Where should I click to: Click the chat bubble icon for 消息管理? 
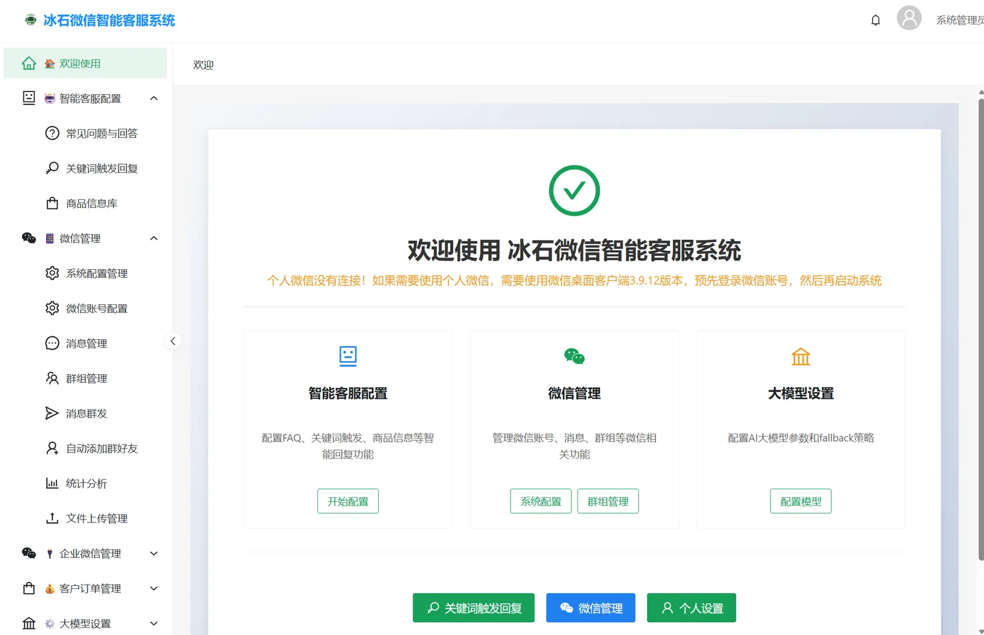pyautogui.click(x=52, y=344)
